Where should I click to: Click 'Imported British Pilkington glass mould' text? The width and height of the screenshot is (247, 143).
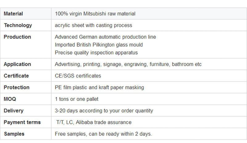99,45
